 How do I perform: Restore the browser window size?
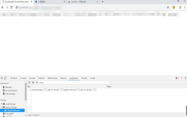point(178,1)
